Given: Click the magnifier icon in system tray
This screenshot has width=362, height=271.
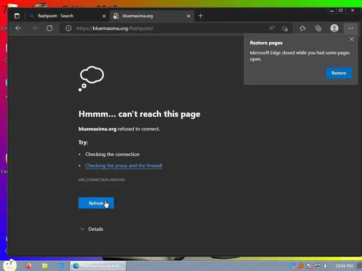Looking at the screenshot, I should pyautogui.click(x=300, y=266).
